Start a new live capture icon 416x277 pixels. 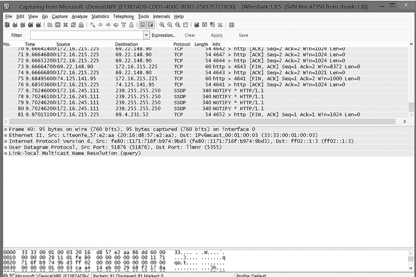23,25
